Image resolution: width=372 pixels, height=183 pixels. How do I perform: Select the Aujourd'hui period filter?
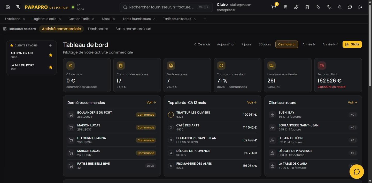(226, 44)
